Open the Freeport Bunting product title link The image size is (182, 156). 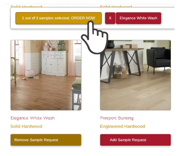tap(117, 118)
